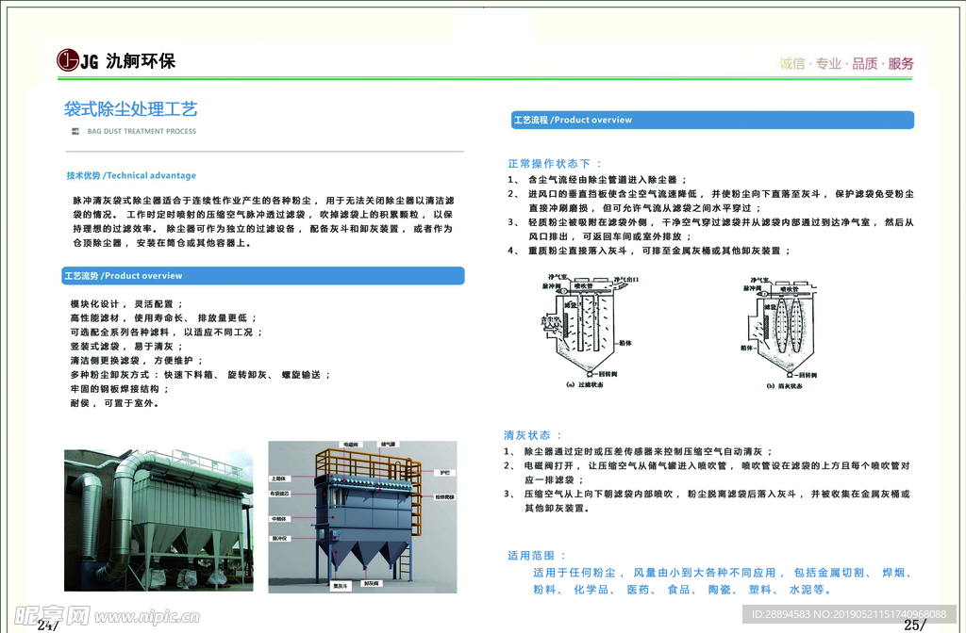966x633 pixels.
Task: Click the blue 工艺流势 /Product overview bar
Action: point(262,276)
